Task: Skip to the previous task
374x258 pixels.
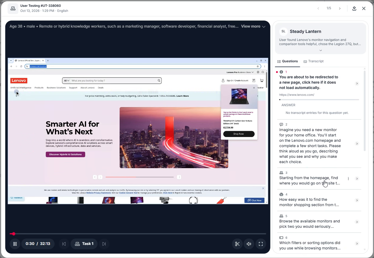Action: pos(64,244)
